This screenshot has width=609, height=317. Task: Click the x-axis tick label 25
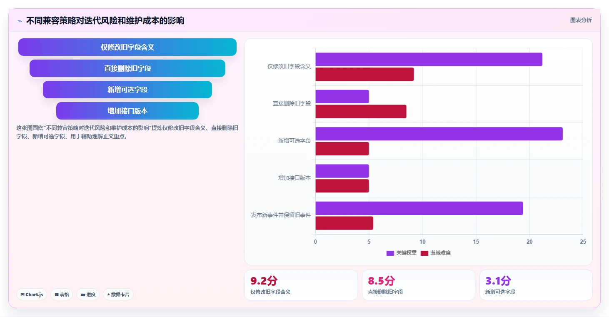[x=583, y=242]
